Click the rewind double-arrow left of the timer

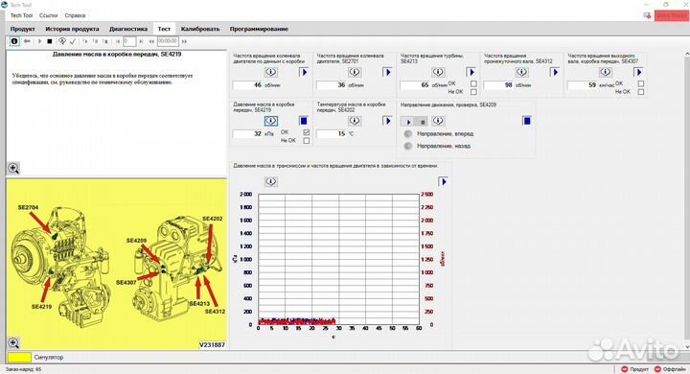(x=151, y=41)
